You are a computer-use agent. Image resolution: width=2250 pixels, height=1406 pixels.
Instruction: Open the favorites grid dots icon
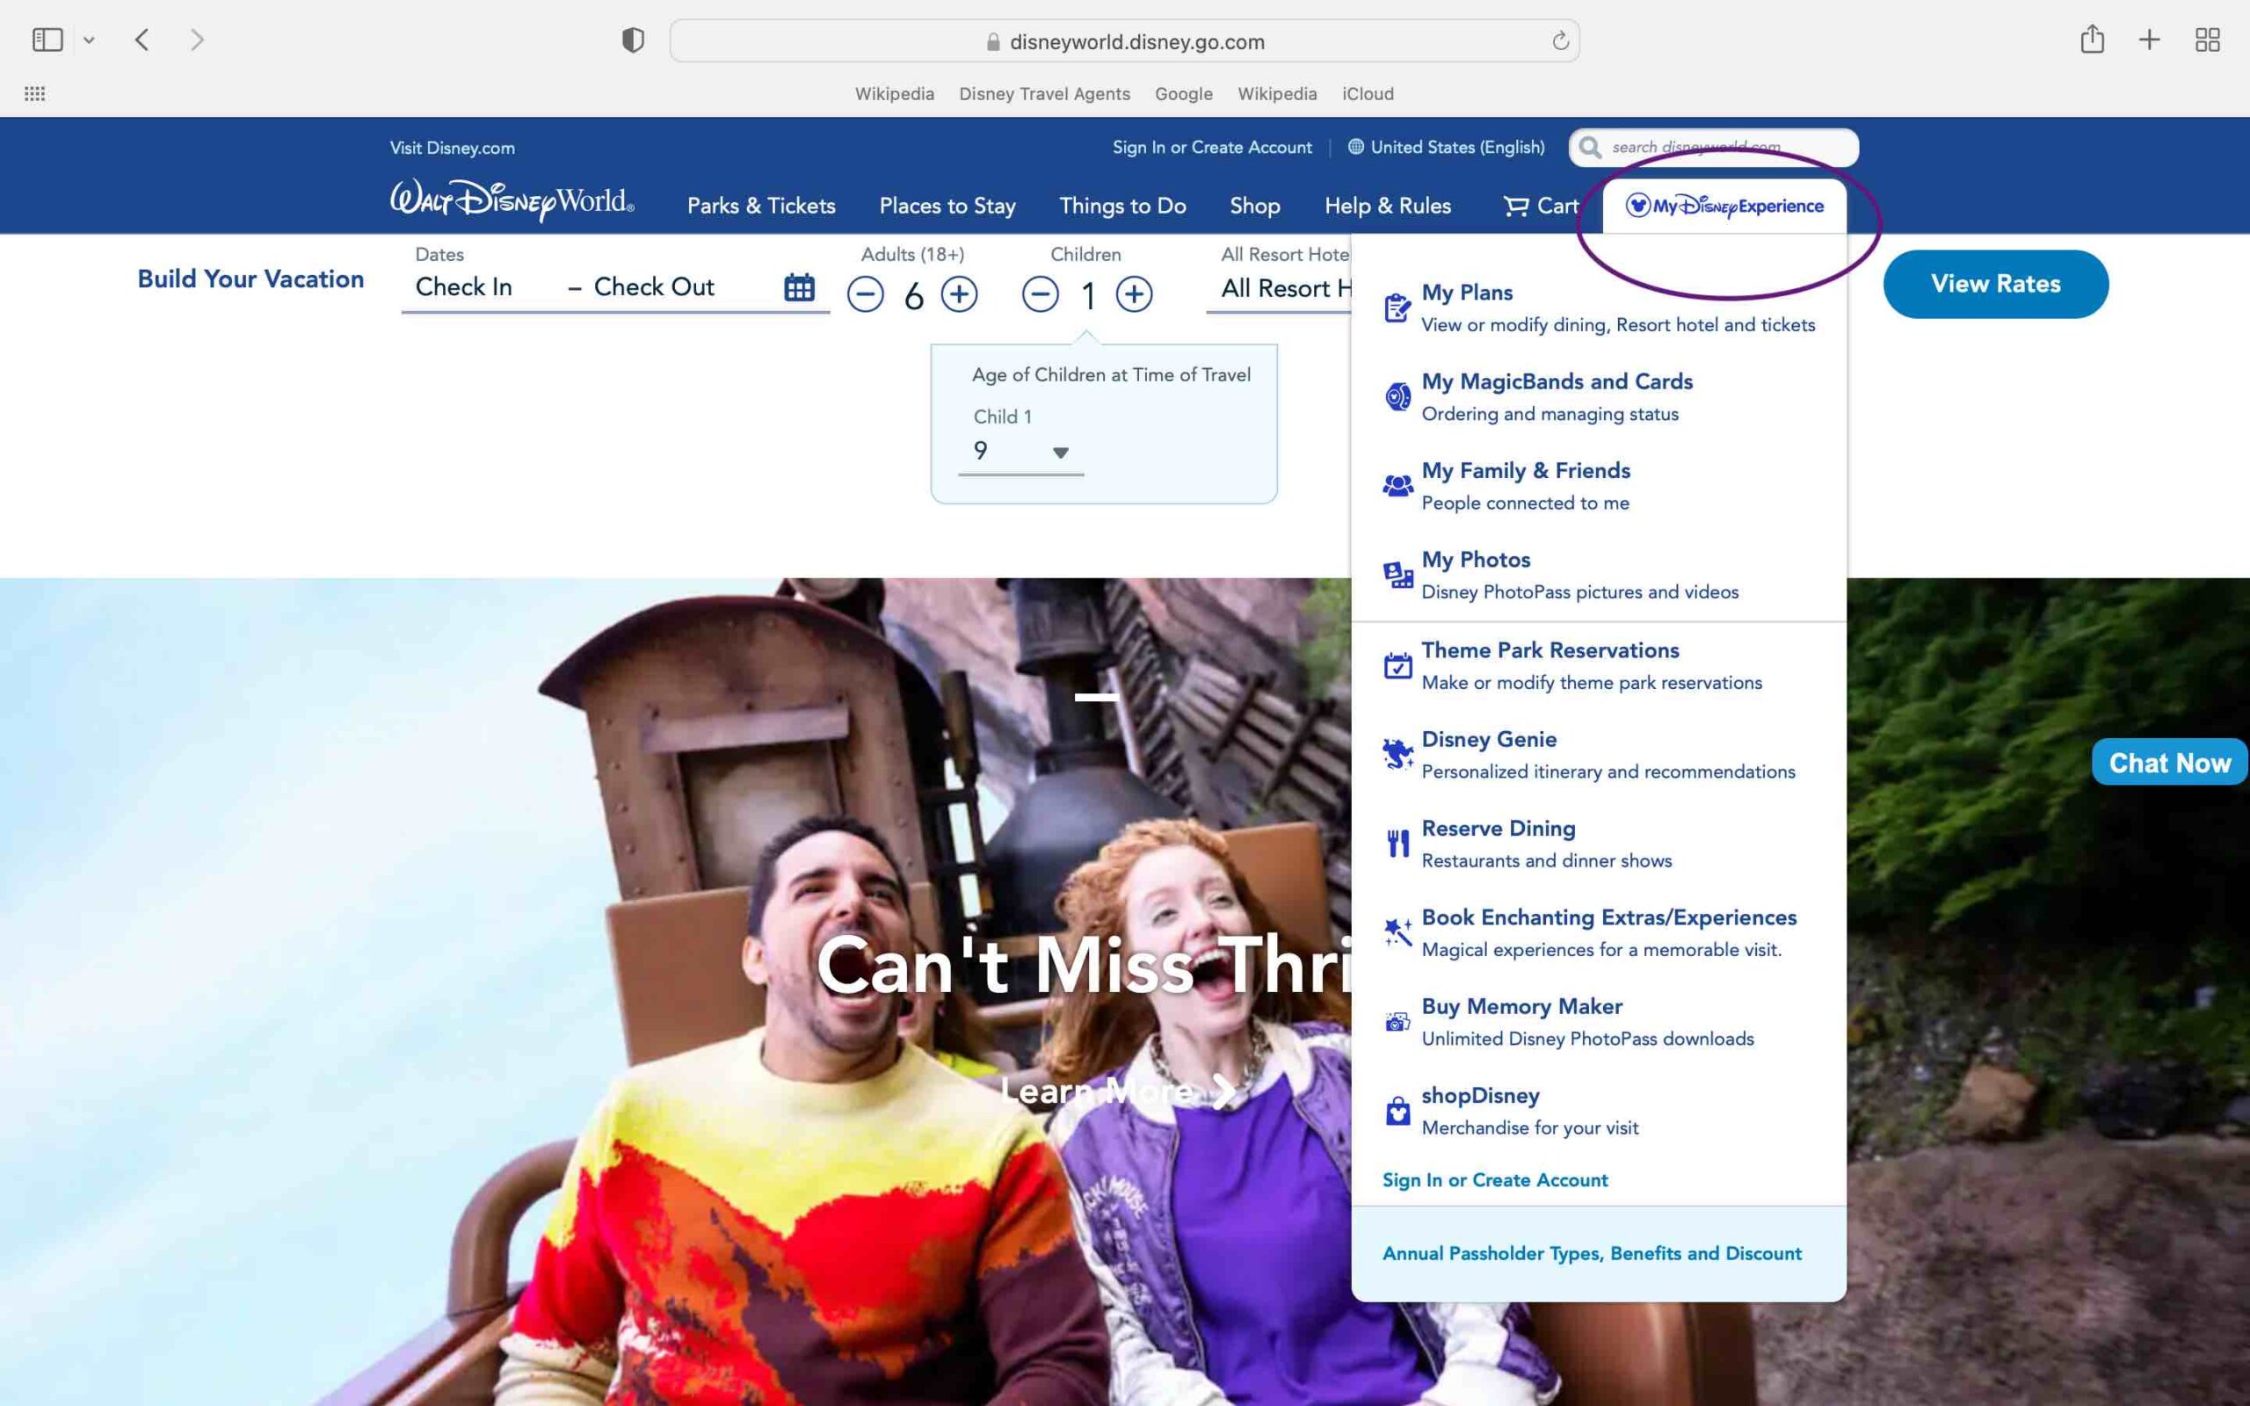coord(34,94)
